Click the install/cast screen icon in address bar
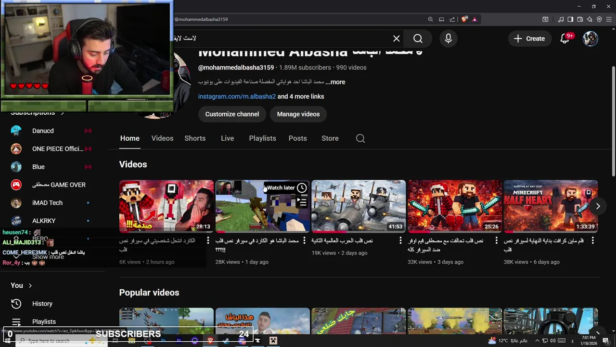Viewport: 616px width, 347px height. 441,19
